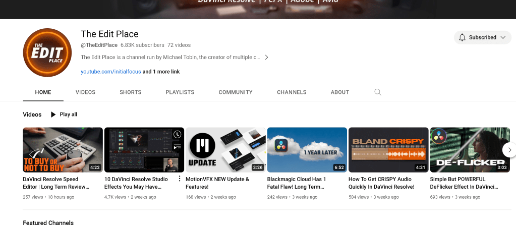Open the DE-FLICKER video thumbnail

470,150
